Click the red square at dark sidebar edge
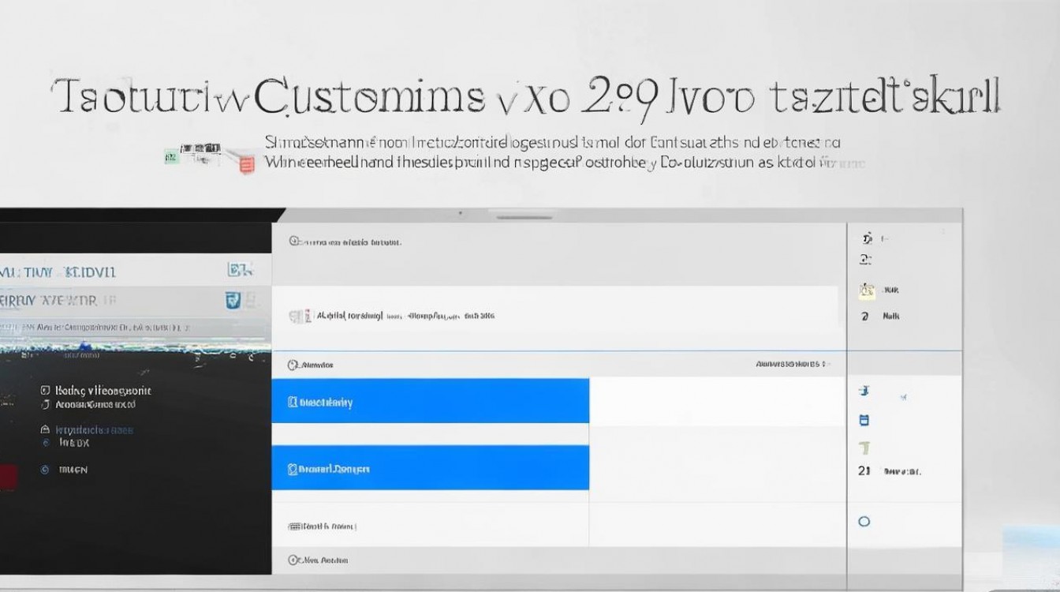 (8, 478)
